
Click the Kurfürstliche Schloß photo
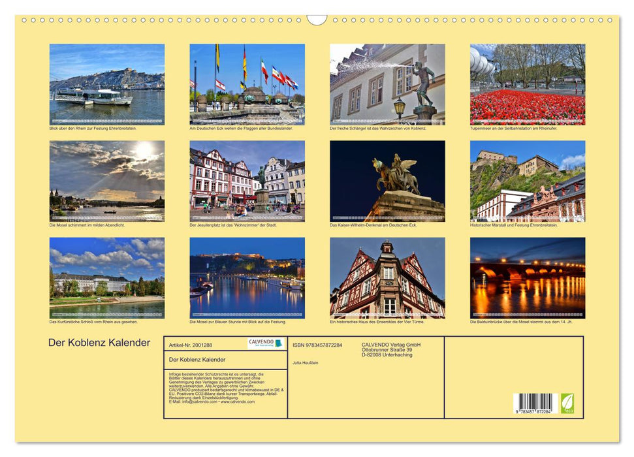click(104, 277)
